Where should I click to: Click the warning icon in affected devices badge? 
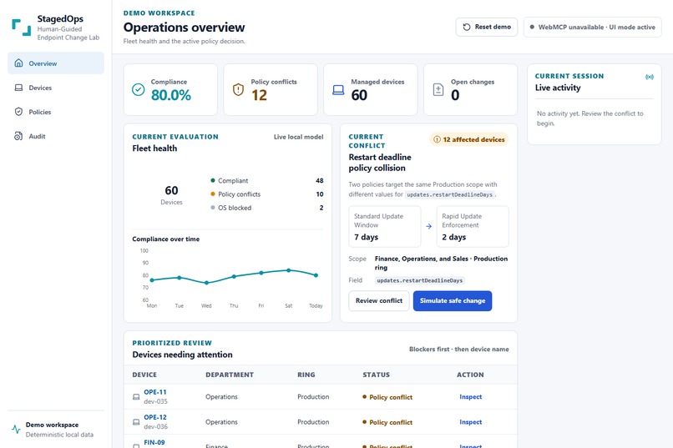coord(437,139)
